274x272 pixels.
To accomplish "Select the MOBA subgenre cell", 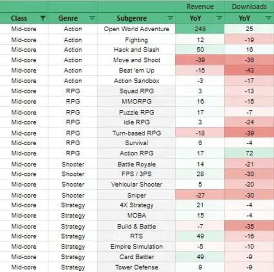I will pos(136,215).
